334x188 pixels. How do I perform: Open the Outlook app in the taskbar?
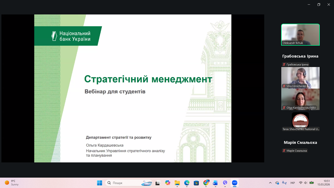(x=215, y=183)
